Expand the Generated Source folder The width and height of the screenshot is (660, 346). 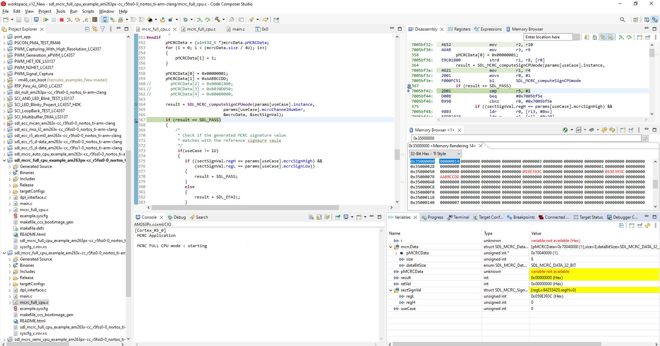coord(10,167)
